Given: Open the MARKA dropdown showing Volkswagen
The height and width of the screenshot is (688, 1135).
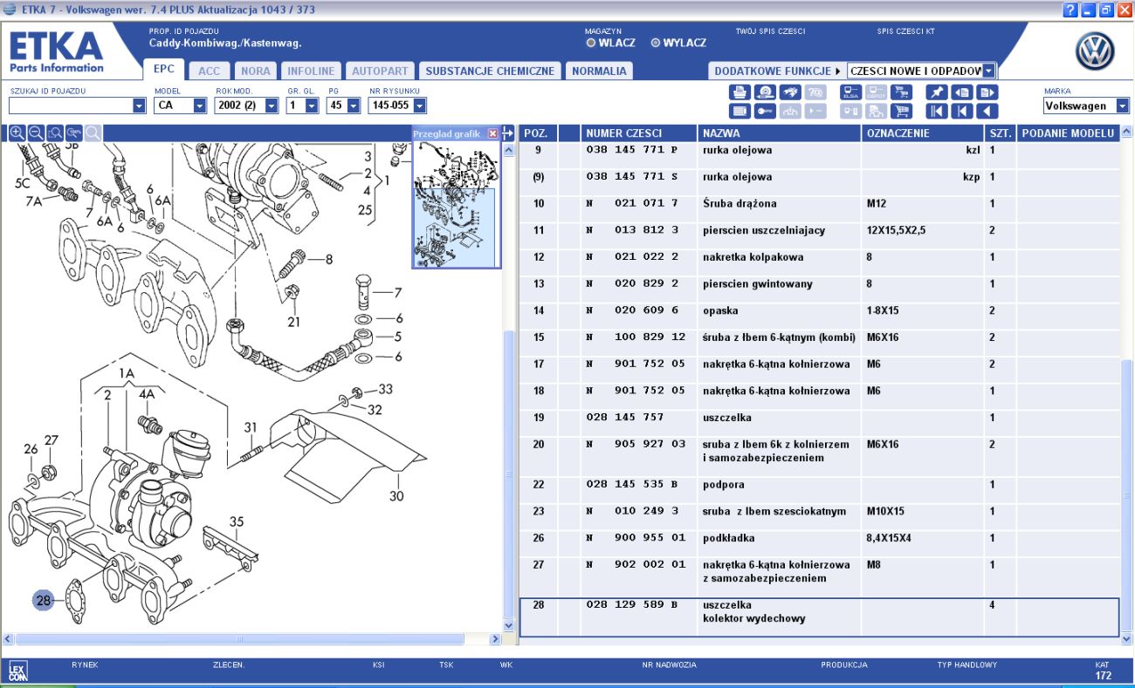Looking at the screenshot, I should [1121, 106].
